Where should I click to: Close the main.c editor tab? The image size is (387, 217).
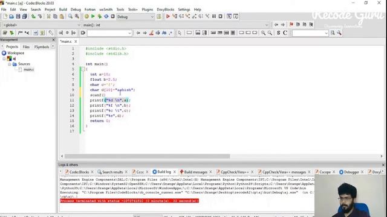76,42
